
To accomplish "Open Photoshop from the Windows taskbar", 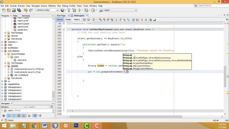I will tap(76, 126).
